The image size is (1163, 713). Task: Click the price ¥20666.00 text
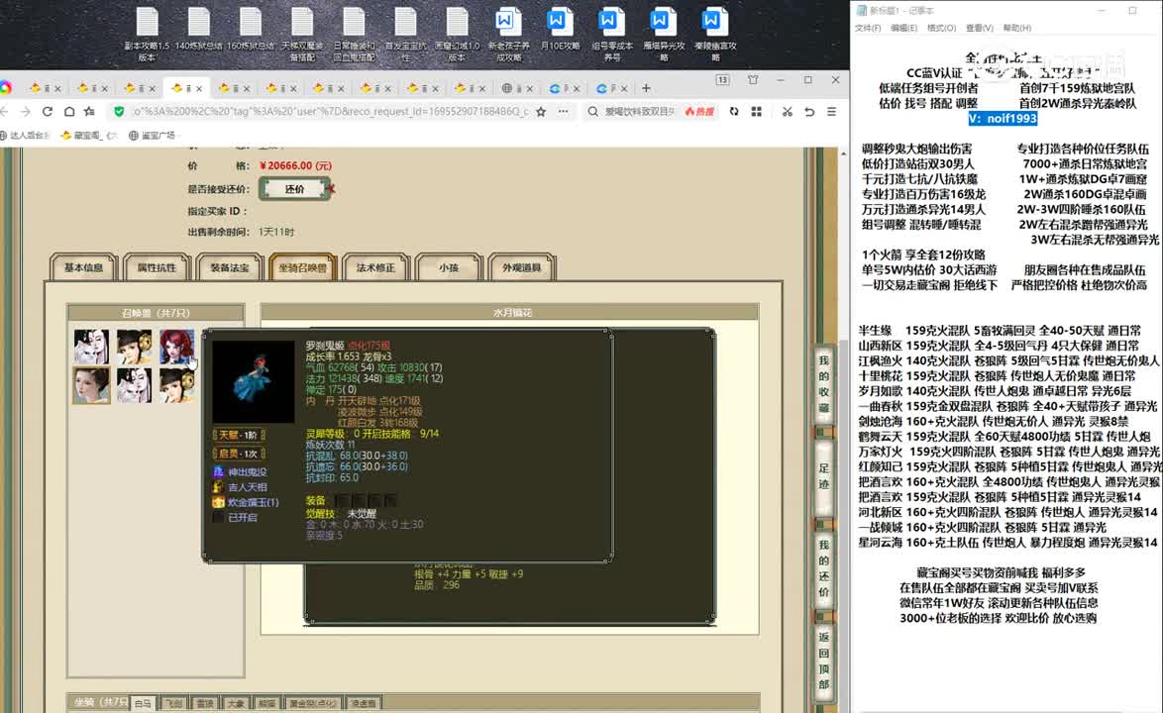click(x=295, y=166)
